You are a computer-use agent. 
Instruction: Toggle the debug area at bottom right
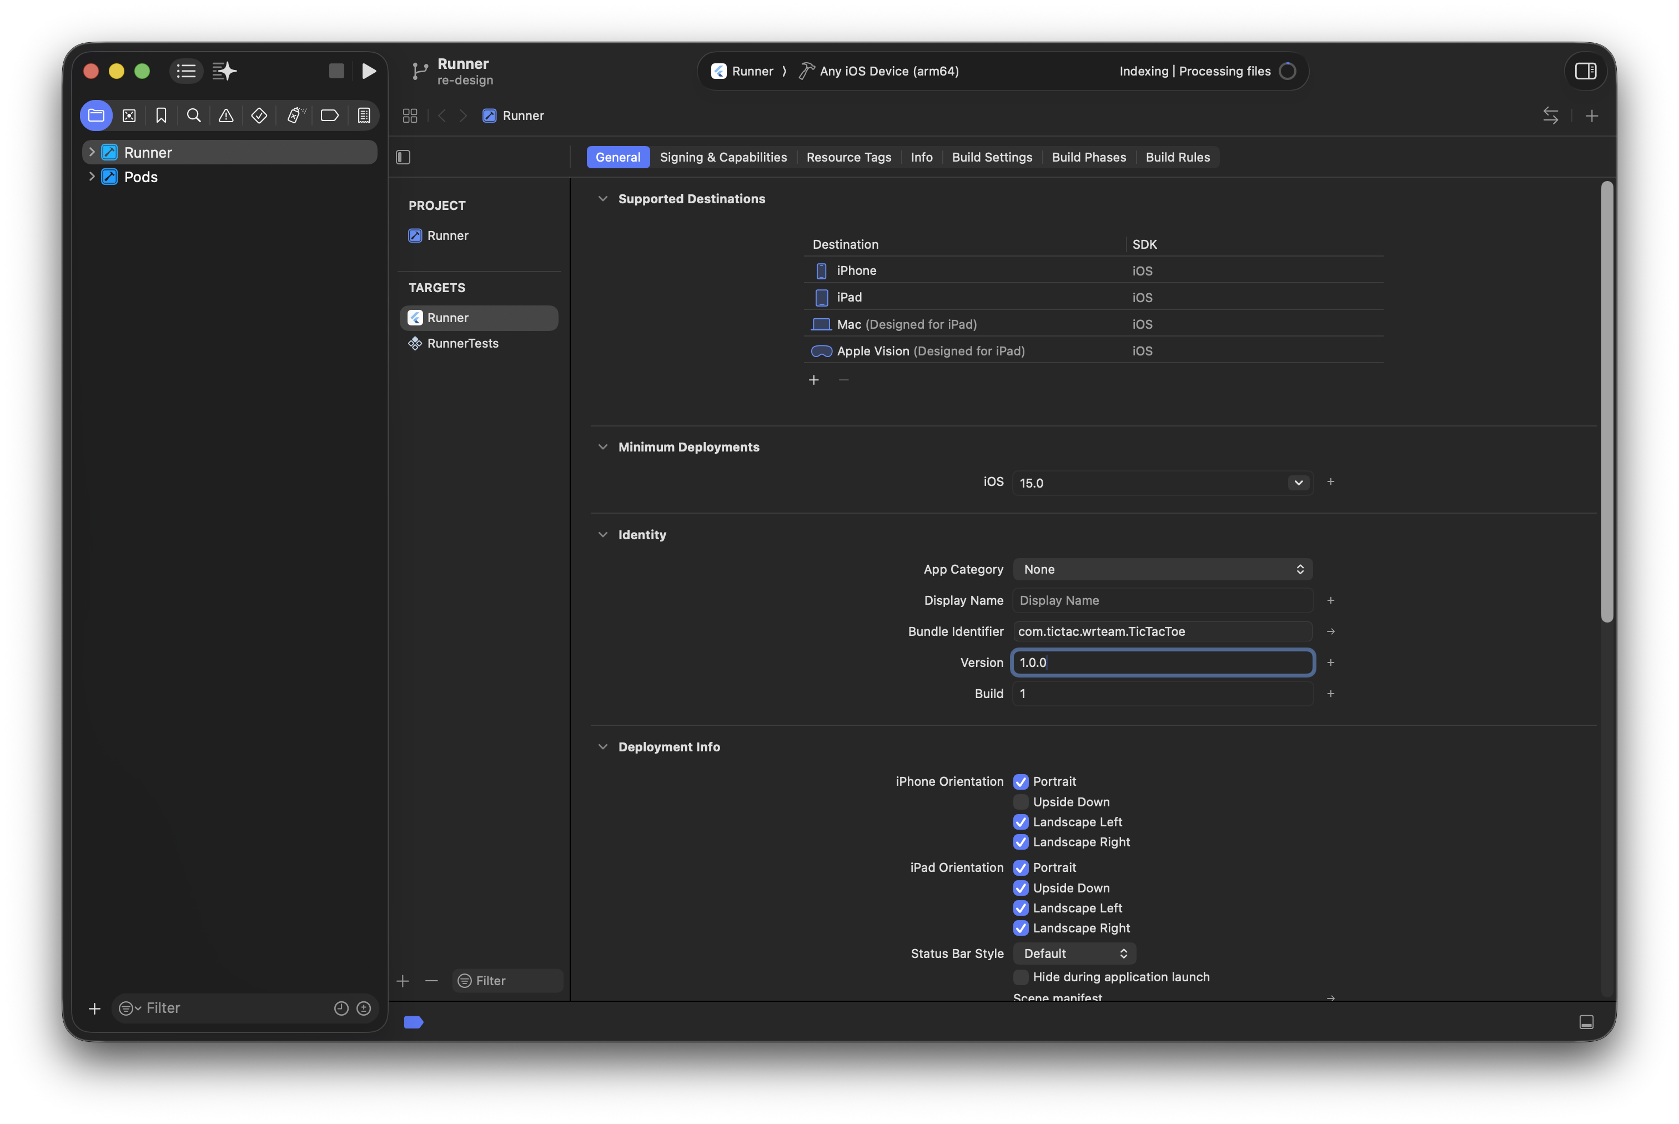click(x=1587, y=1022)
